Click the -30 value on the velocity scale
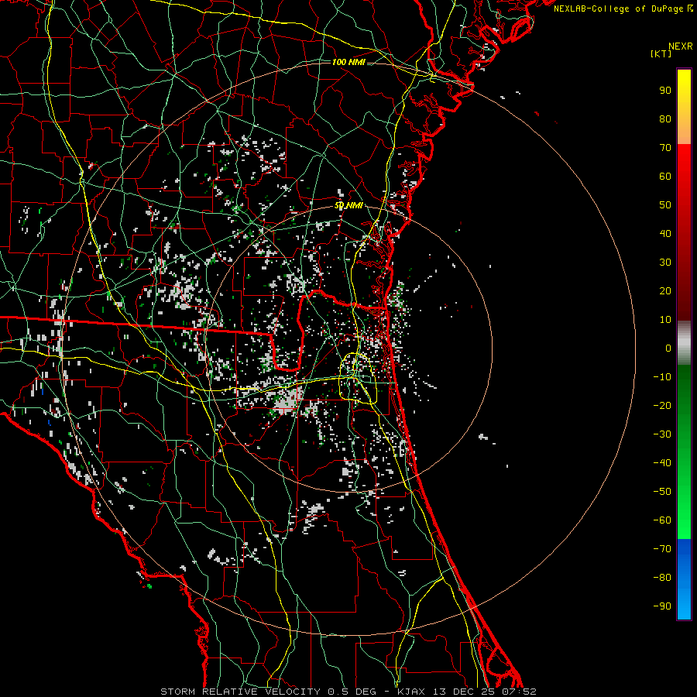Screen dimensions: 697x697 click(x=662, y=434)
